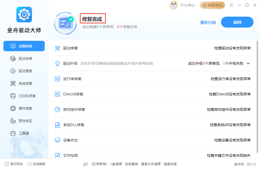Click the vertical scrollbar of the results list
Screen dimensions: 260x169
point(257,97)
